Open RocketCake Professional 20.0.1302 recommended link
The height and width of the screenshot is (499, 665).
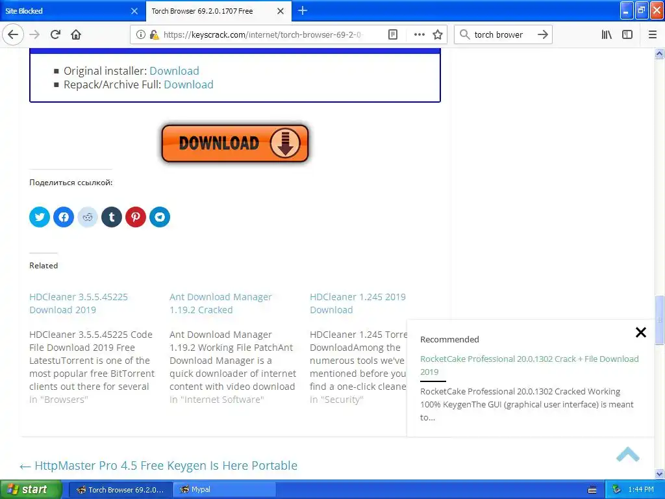click(529, 365)
